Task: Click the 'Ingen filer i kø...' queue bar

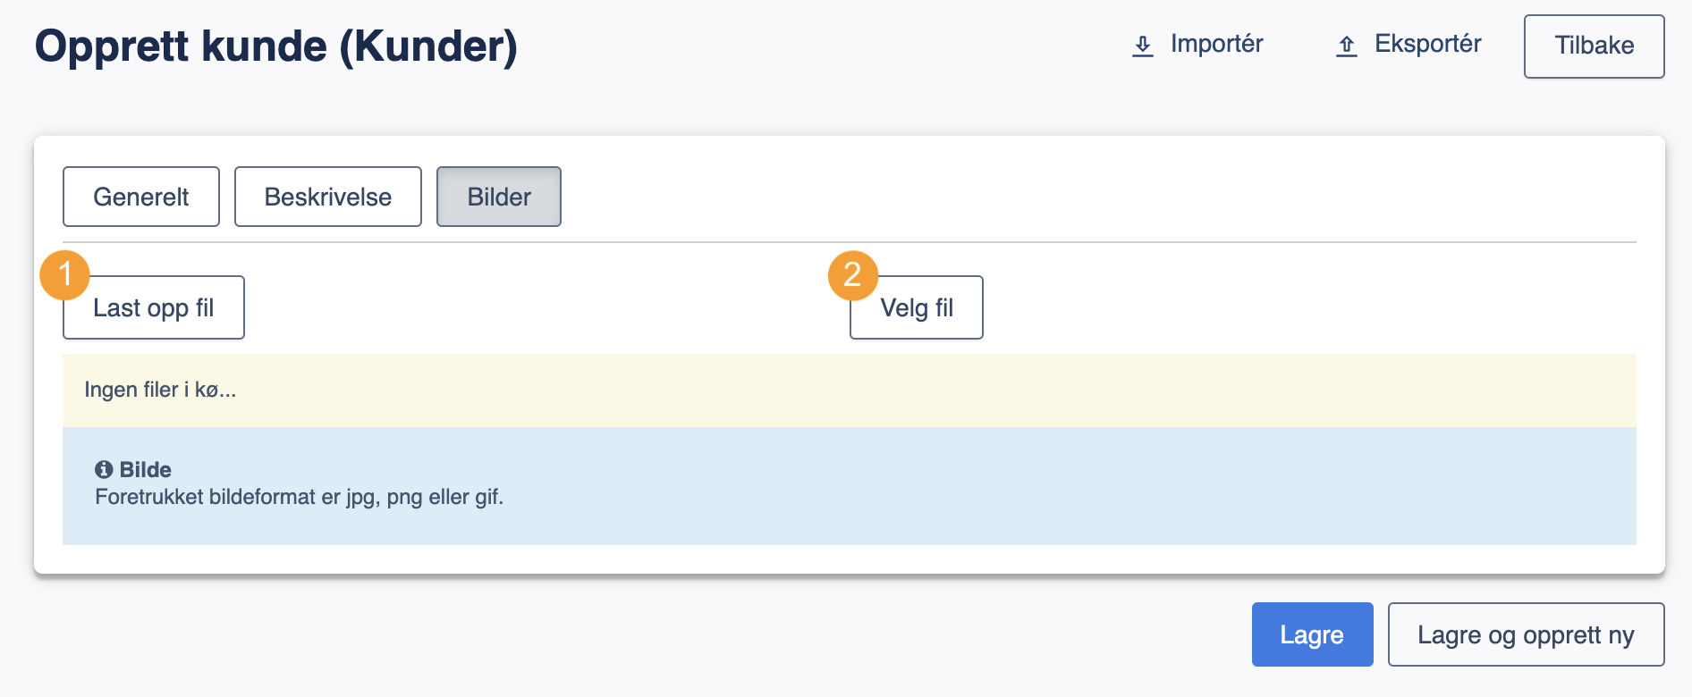Action: (x=850, y=390)
